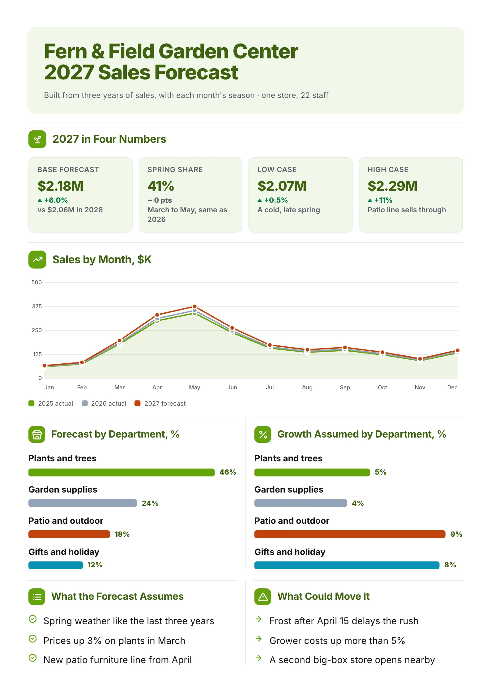The image size is (491, 694).
Task: Click the arrow icon next to Frost after April 15
Action: [259, 619]
